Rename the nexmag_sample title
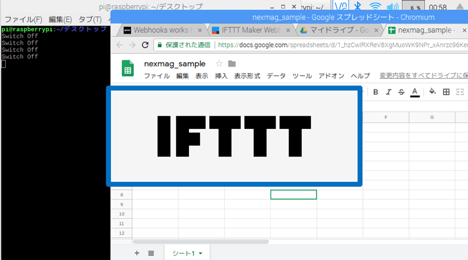This screenshot has height=260, width=468. (174, 64)
